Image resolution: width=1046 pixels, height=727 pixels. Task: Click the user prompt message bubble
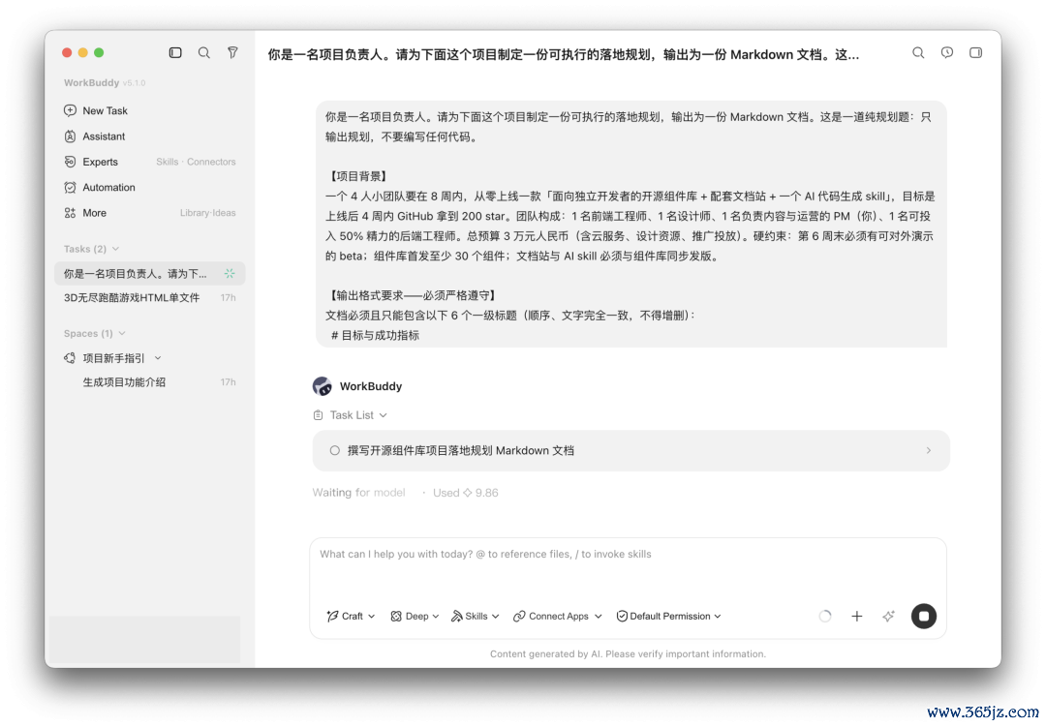(631, 225)
